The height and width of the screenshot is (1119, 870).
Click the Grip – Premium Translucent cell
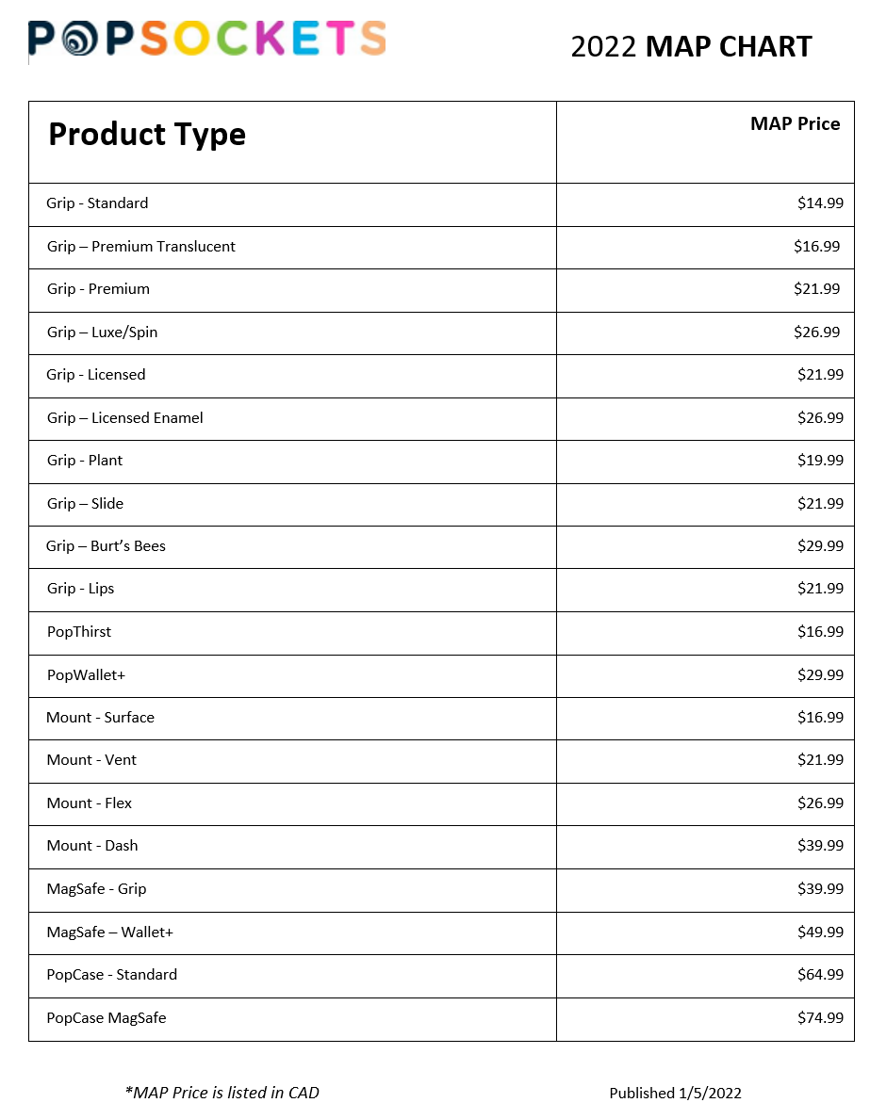click(141, 247)
